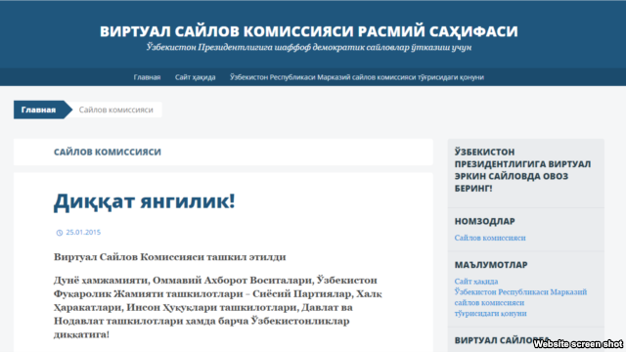Click the Виртуал Сайлов Комиссияси ташкил этилди subtitle
This screenshot has width=626, height=352.
pos(169,257)
